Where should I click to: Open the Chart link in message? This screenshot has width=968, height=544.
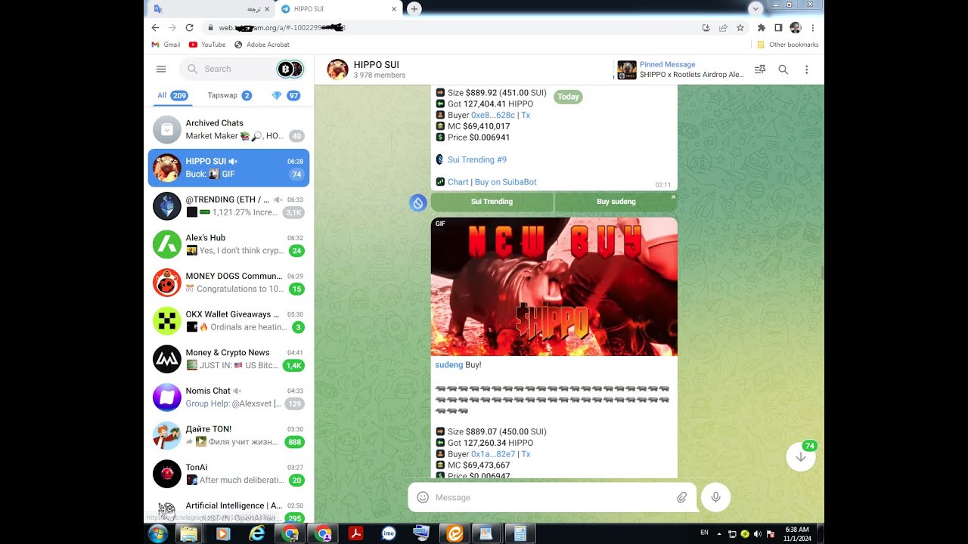(x=458, y=182)
